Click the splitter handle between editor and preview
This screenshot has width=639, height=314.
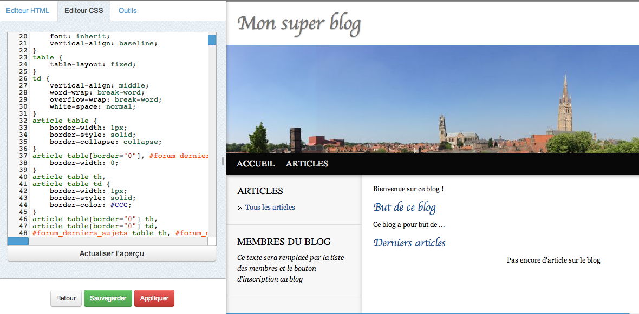[223, 161]
